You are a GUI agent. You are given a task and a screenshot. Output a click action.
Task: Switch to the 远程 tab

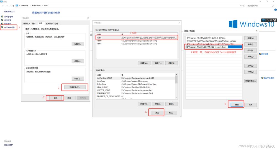click(x=56, y=23)
